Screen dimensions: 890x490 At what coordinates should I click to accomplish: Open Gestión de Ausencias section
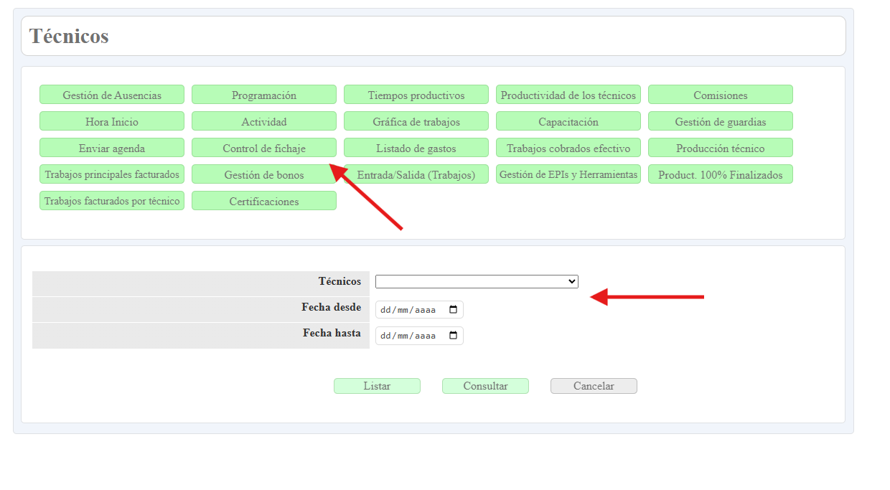click(112, 95)
